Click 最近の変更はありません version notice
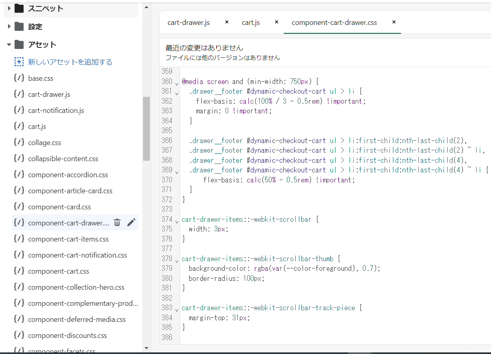 [205, 48]
